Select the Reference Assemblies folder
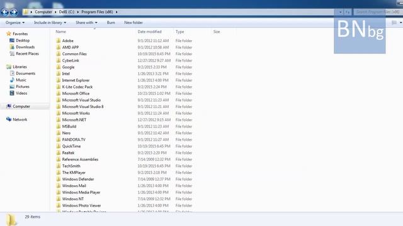Viewport: 403px width, 226px height. tap(80, 159)
